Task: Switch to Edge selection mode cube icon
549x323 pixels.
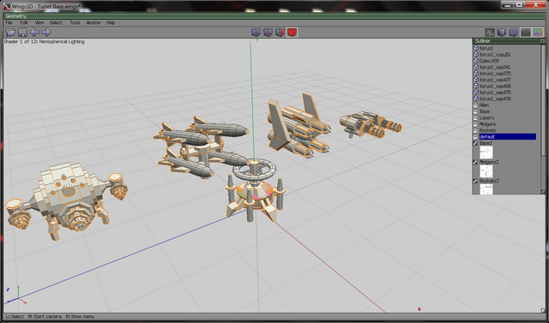Action: 268,33
